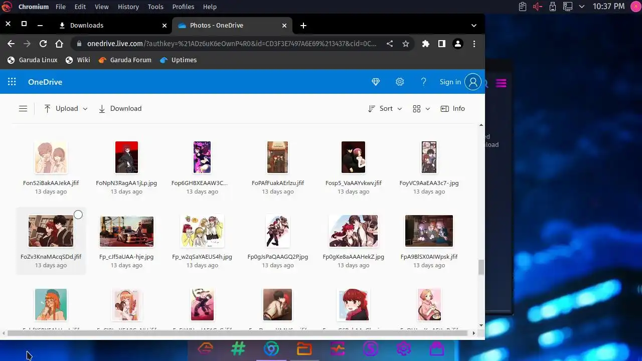The width and height of the screenshot is (642, 361).
Task: Open the tab search chevron
Action: [x=474, y=25]
